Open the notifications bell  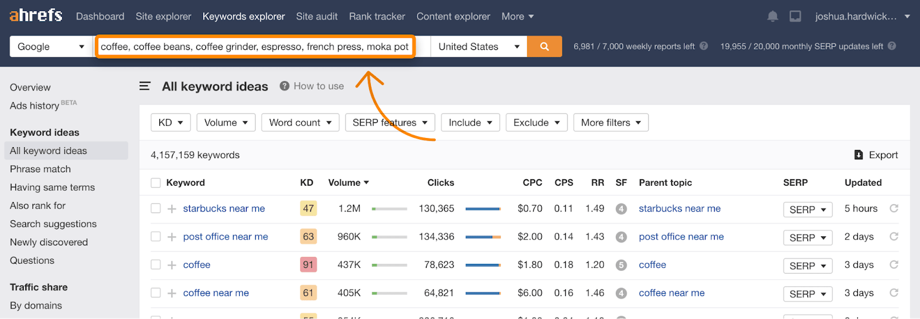pos(773,17)
